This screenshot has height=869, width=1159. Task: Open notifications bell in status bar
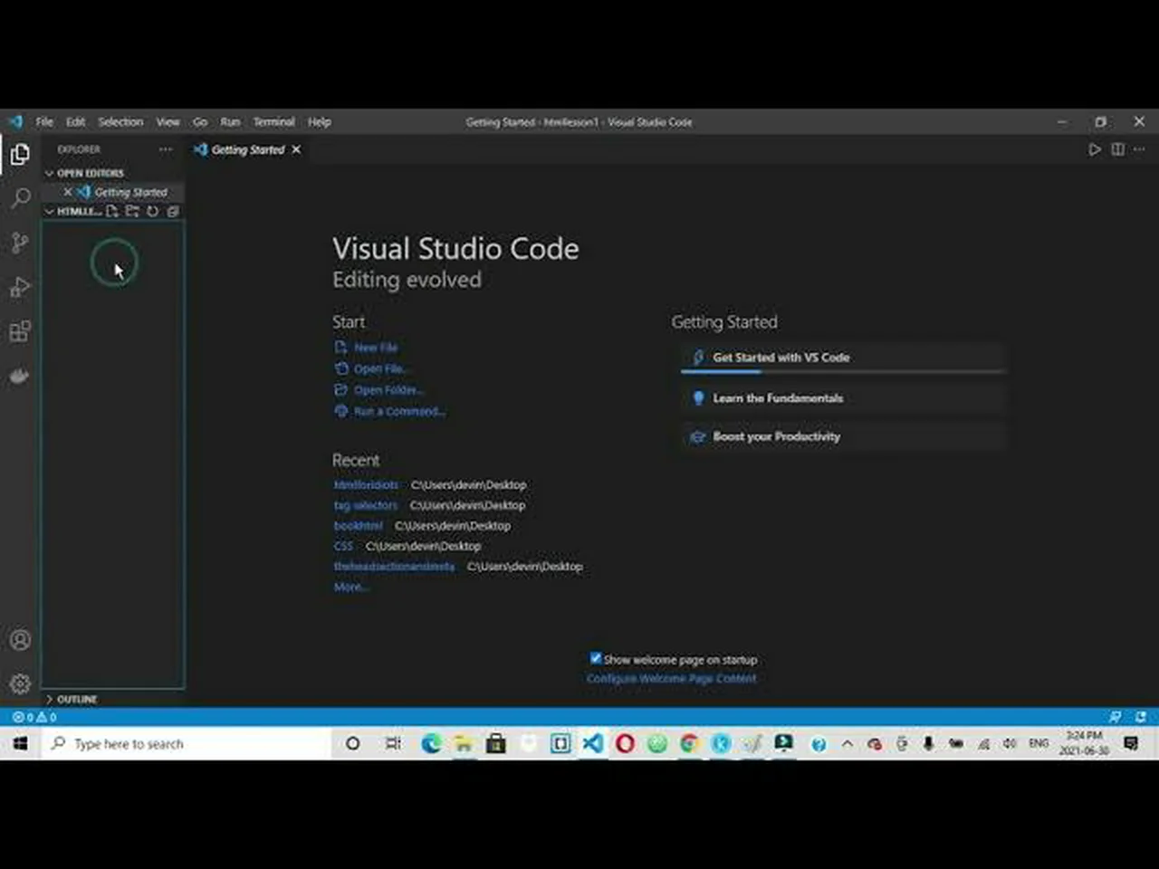pos(1141,717)
